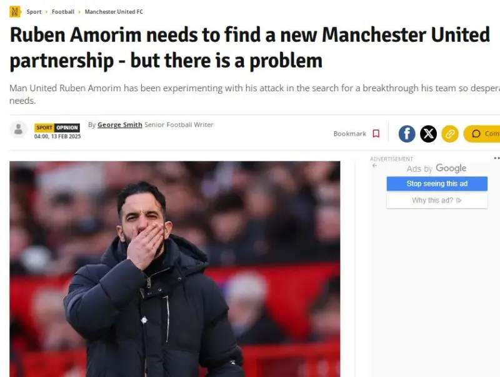Select the SPORT tag label
The height and width of the screenshot is (377, 500).
(44, 128)
